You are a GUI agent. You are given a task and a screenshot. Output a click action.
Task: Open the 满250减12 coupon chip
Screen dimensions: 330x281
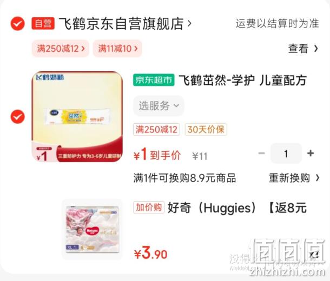click(61, 49)
